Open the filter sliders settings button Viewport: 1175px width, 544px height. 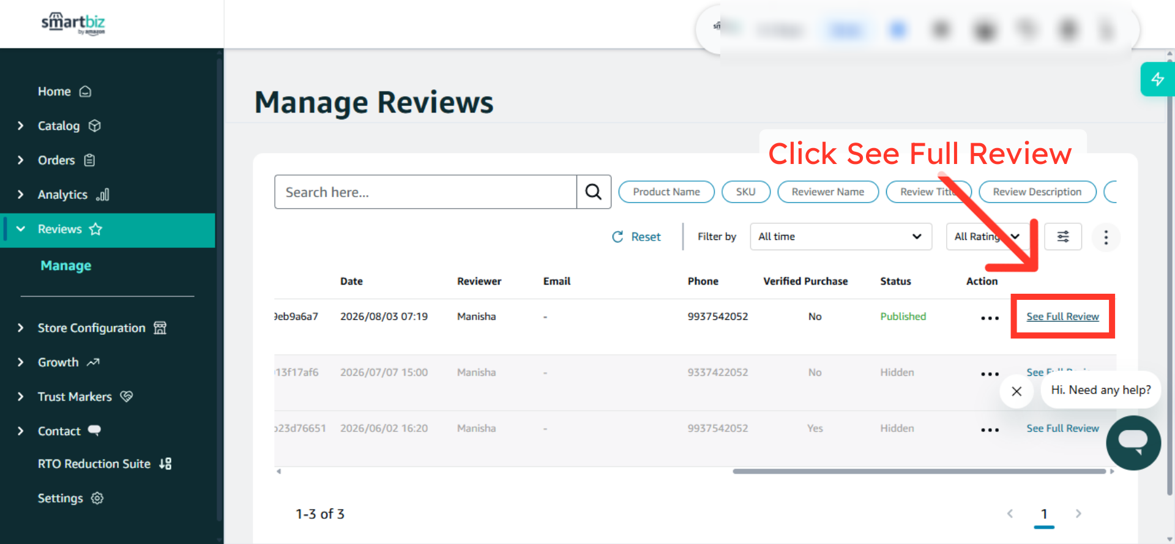tap(1063, 236)
